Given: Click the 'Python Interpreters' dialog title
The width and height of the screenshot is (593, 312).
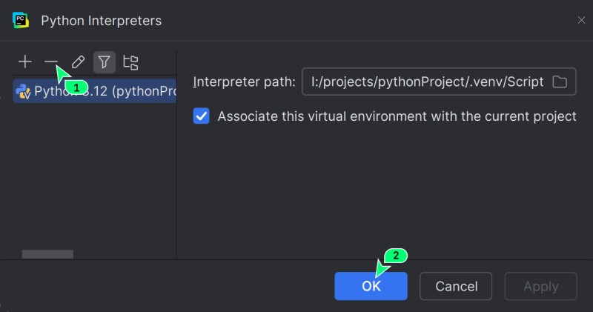Looking at the screenshot, I should [x=101, y=21].
